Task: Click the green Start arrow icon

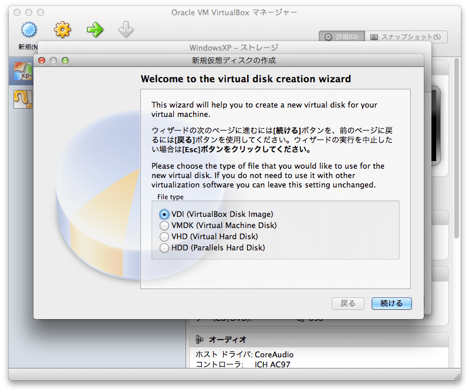Action: coord(95,29)
